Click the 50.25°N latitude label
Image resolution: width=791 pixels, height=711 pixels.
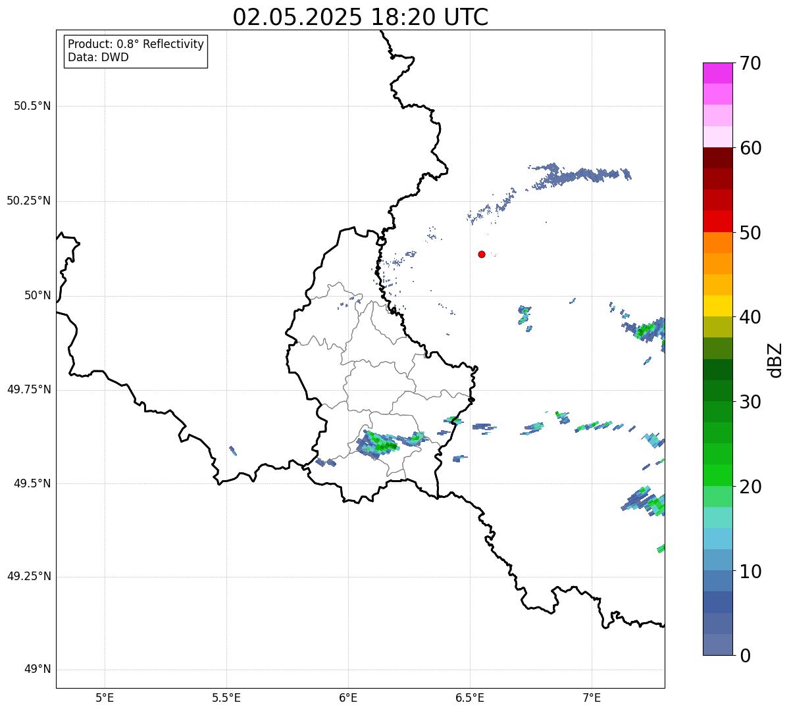click(x=29, y=201)
